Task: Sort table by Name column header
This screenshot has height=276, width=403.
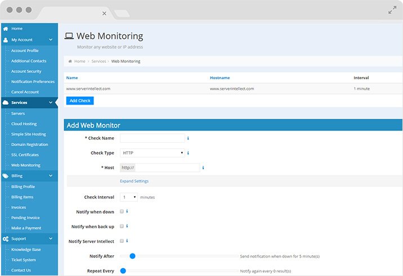Action: (x=72, y=78)
